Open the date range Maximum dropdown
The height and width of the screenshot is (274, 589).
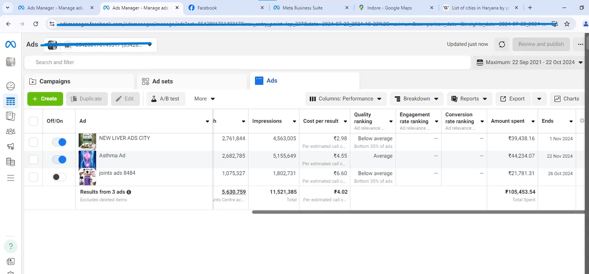pyautogui.click(x=529, y=63)
